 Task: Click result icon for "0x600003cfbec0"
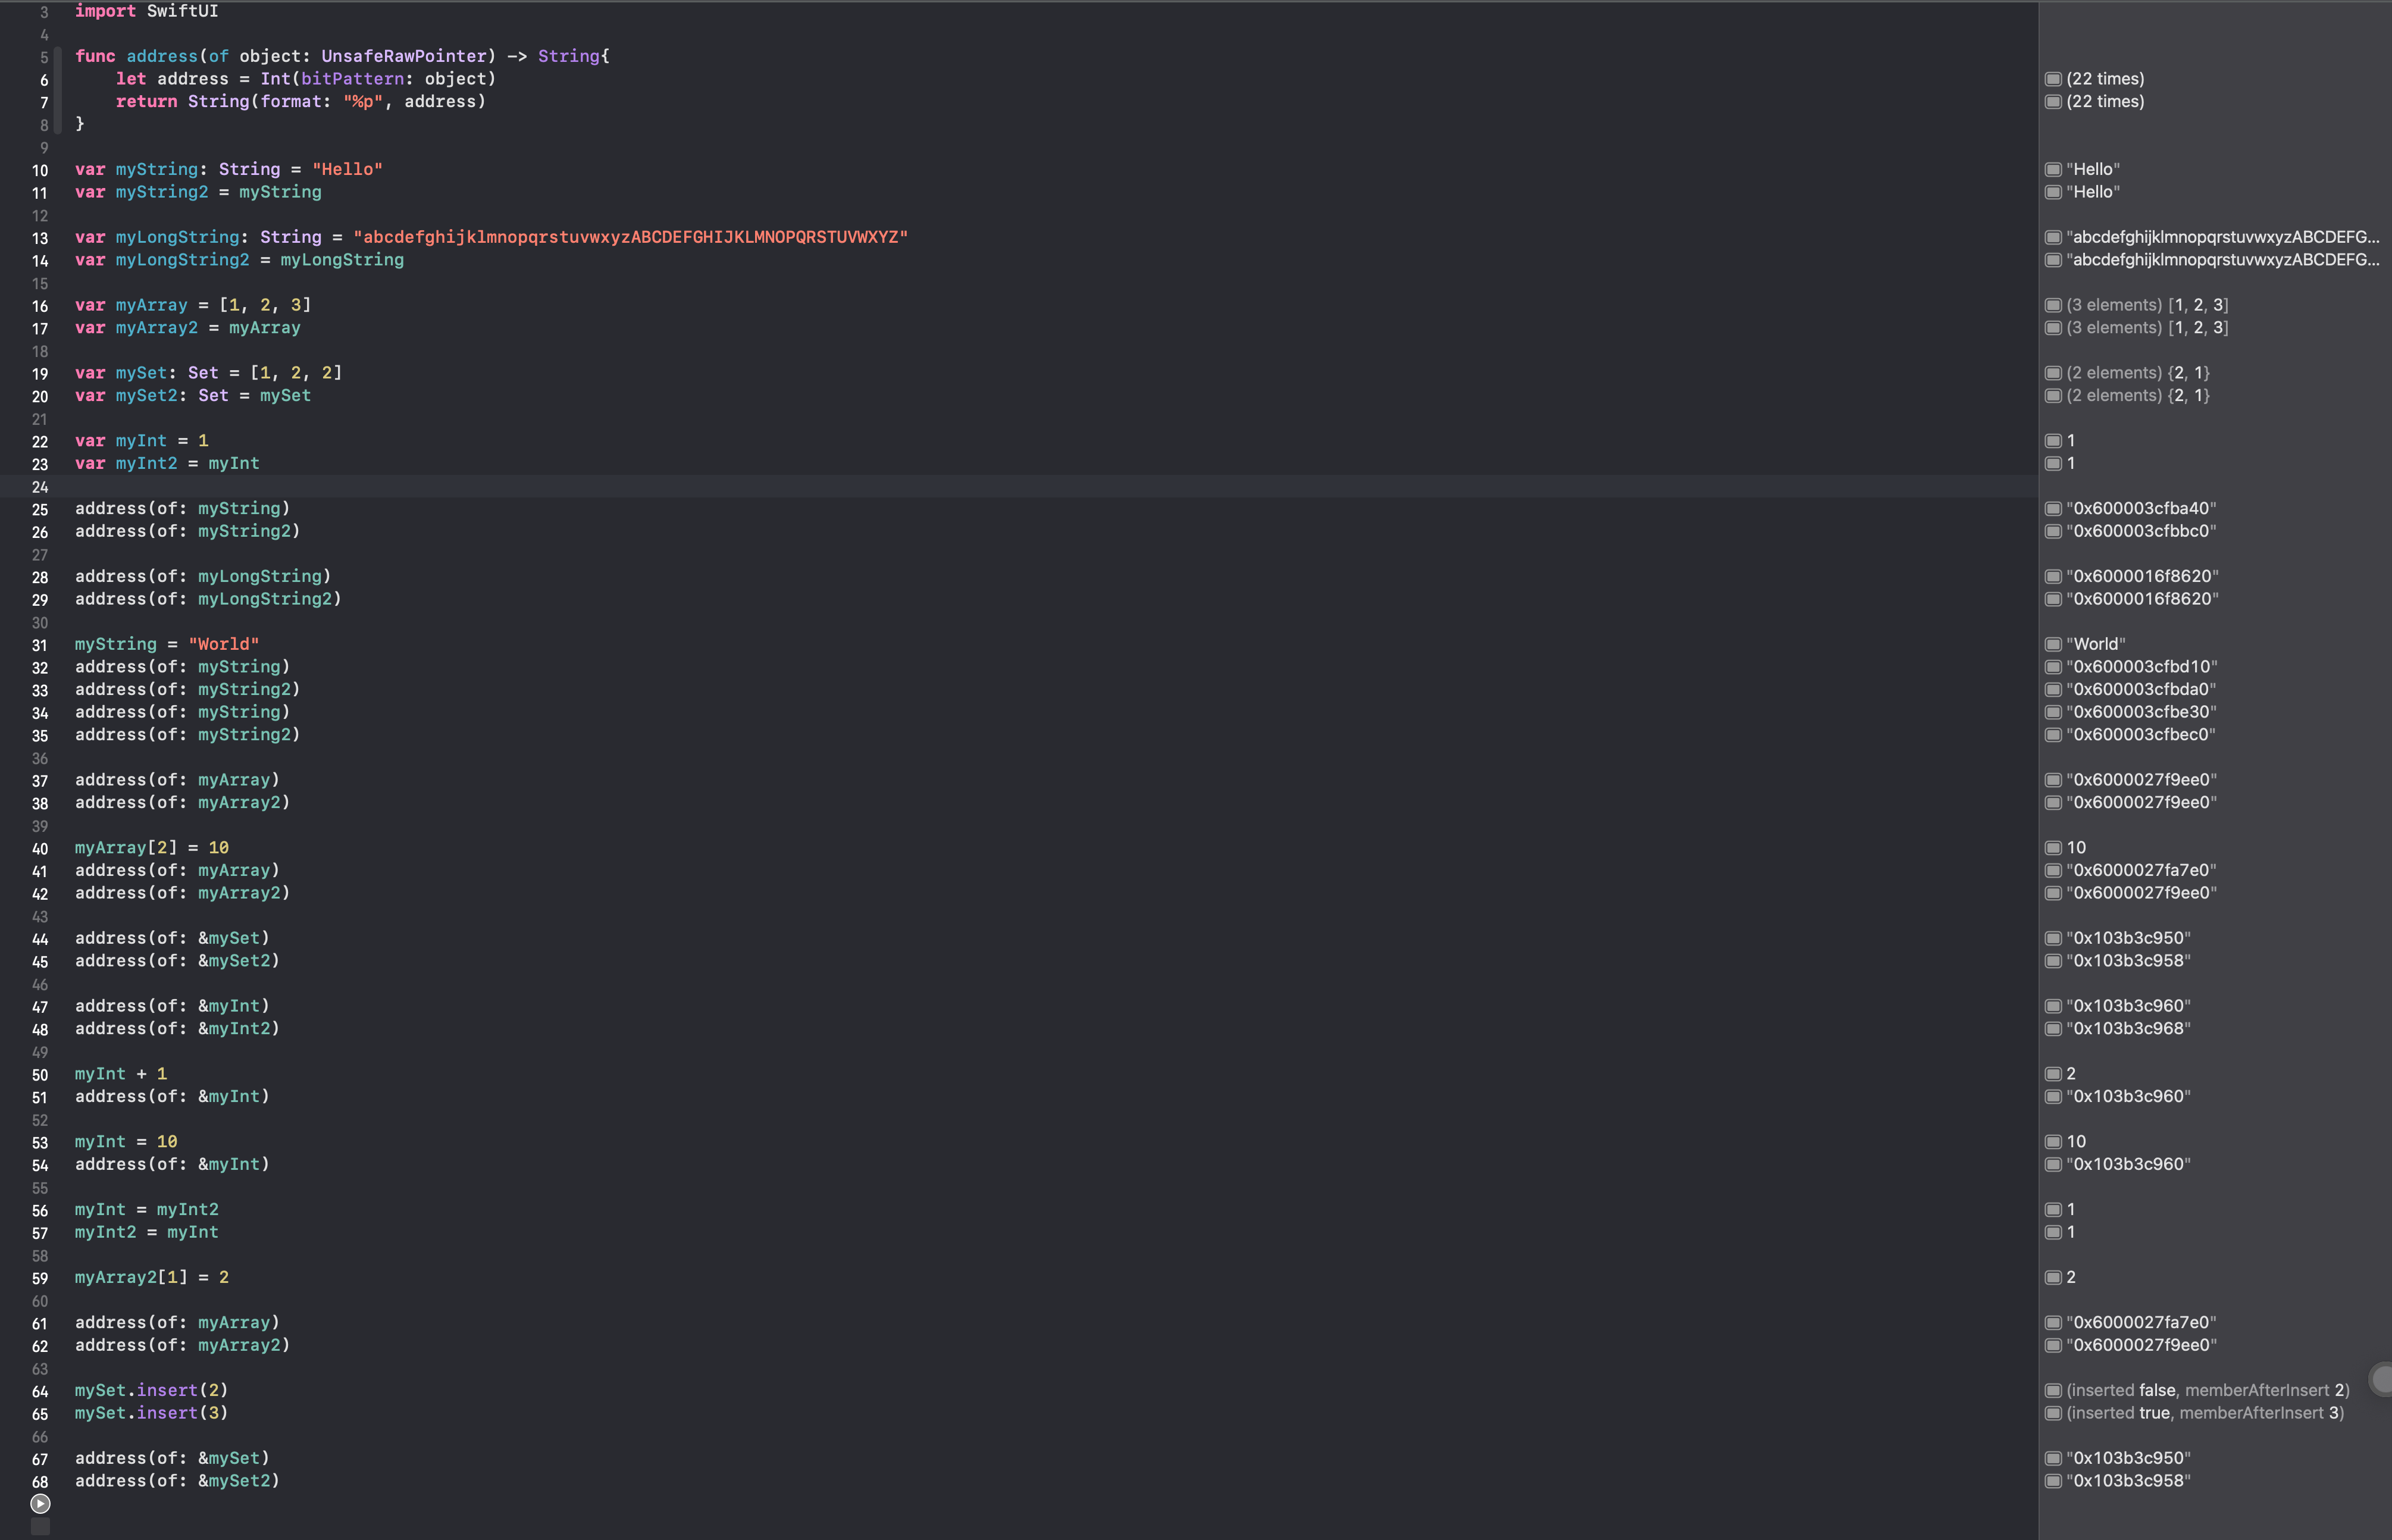pos(2053,735)
